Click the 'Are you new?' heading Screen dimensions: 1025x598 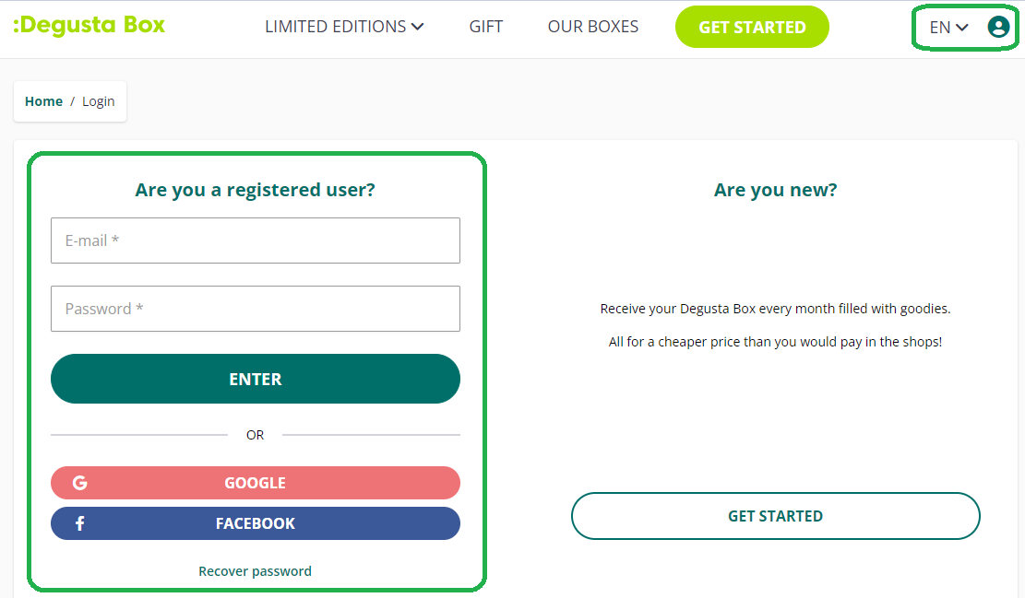coord(775,190)
